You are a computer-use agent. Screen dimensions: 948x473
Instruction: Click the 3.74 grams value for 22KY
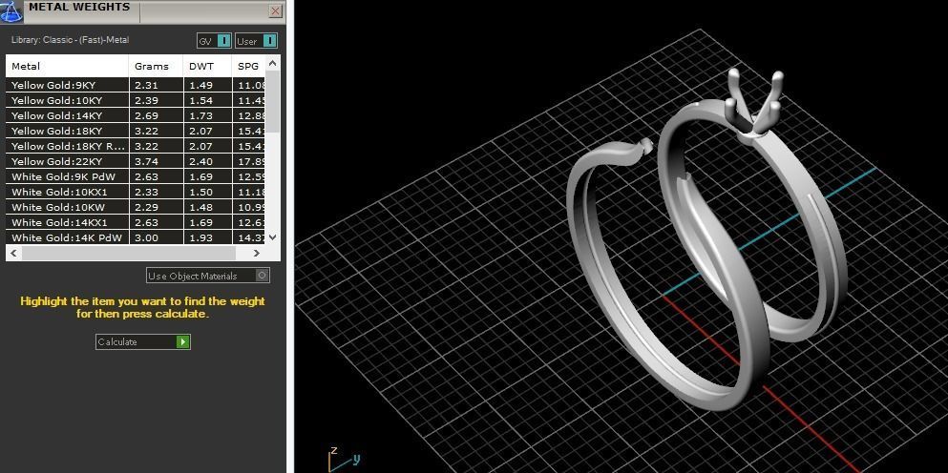(146, 161)
